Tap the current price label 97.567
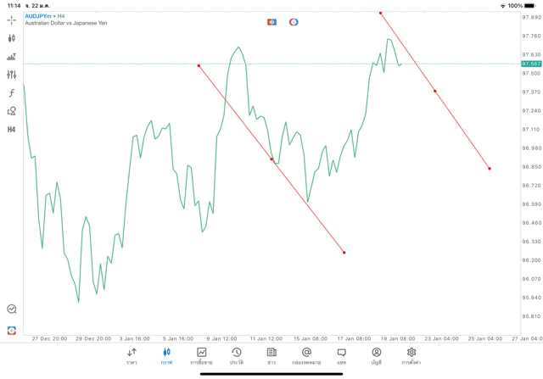 tap(531, 64)
